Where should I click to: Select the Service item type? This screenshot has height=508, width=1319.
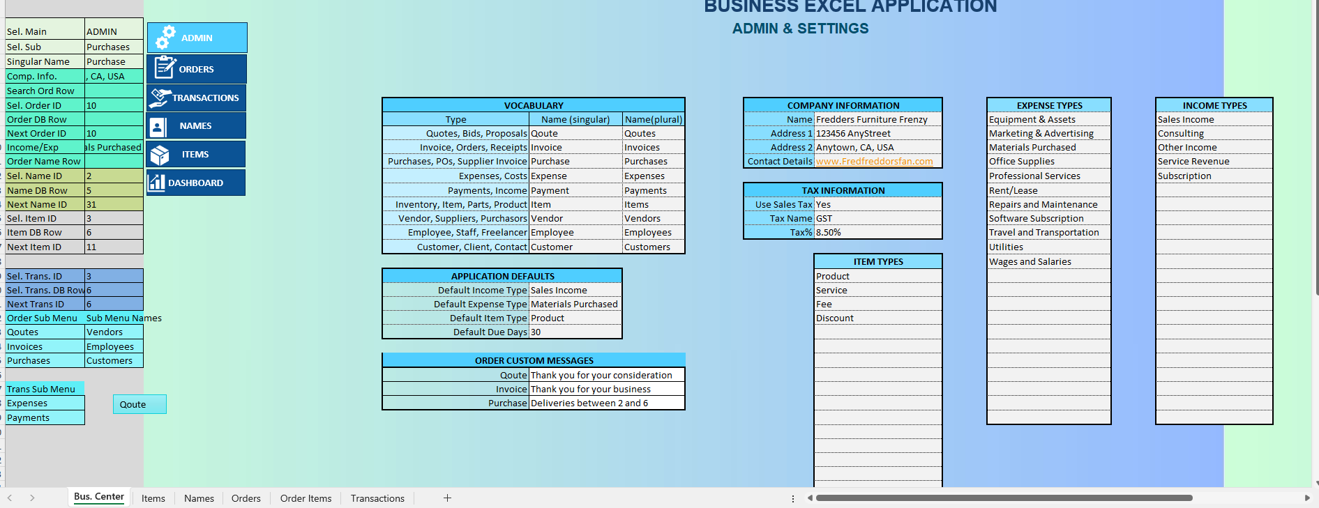point(878,290)
